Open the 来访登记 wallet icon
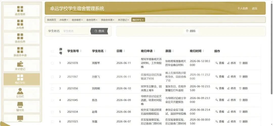Viewport: 273px width, 126px height. (20, 64)
